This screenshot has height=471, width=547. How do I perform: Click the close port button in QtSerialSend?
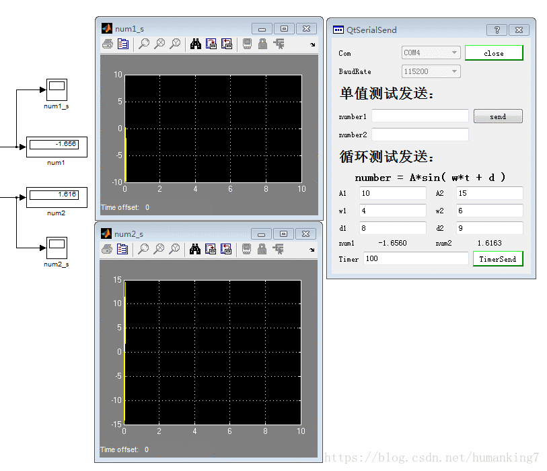click(x=494, y=53)
